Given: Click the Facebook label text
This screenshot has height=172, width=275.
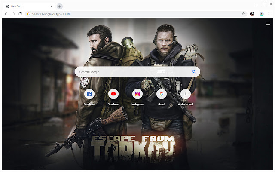Looking at the screenshot, I should tap(89, 104).
